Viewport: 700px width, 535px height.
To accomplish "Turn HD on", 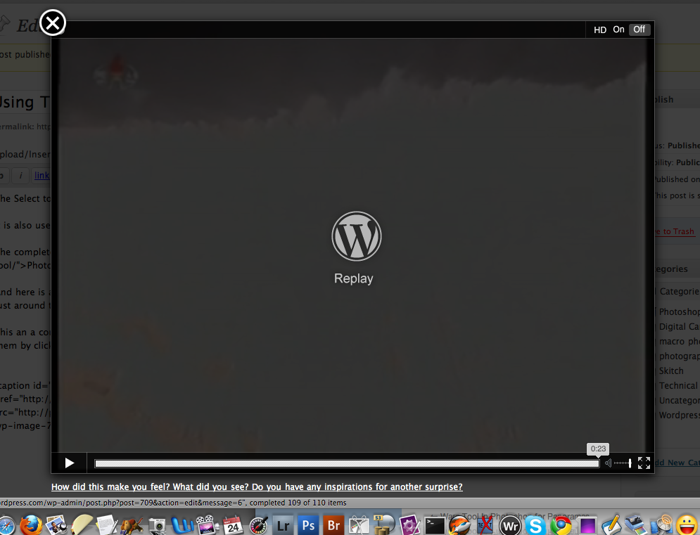I will tap(618, 30).
